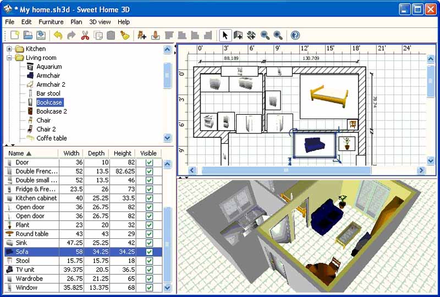Select the plant in the 2D plan
This screenshot has width=440, height=297.
coord(347,143)
